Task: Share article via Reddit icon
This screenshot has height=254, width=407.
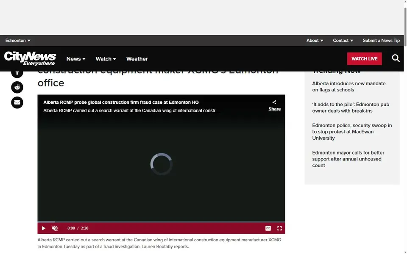Action: pyautogui.click(x=17, y=87)
